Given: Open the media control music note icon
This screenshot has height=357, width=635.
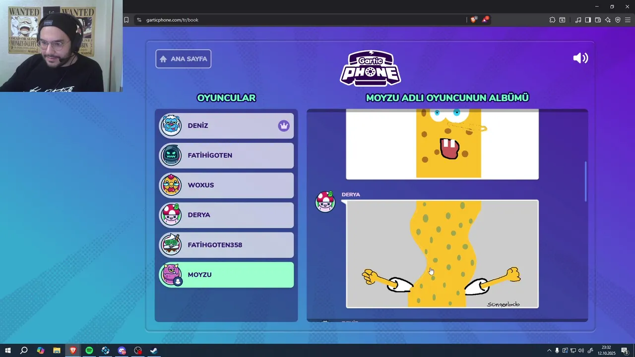Looking at the screenshot, I should 578,20.
